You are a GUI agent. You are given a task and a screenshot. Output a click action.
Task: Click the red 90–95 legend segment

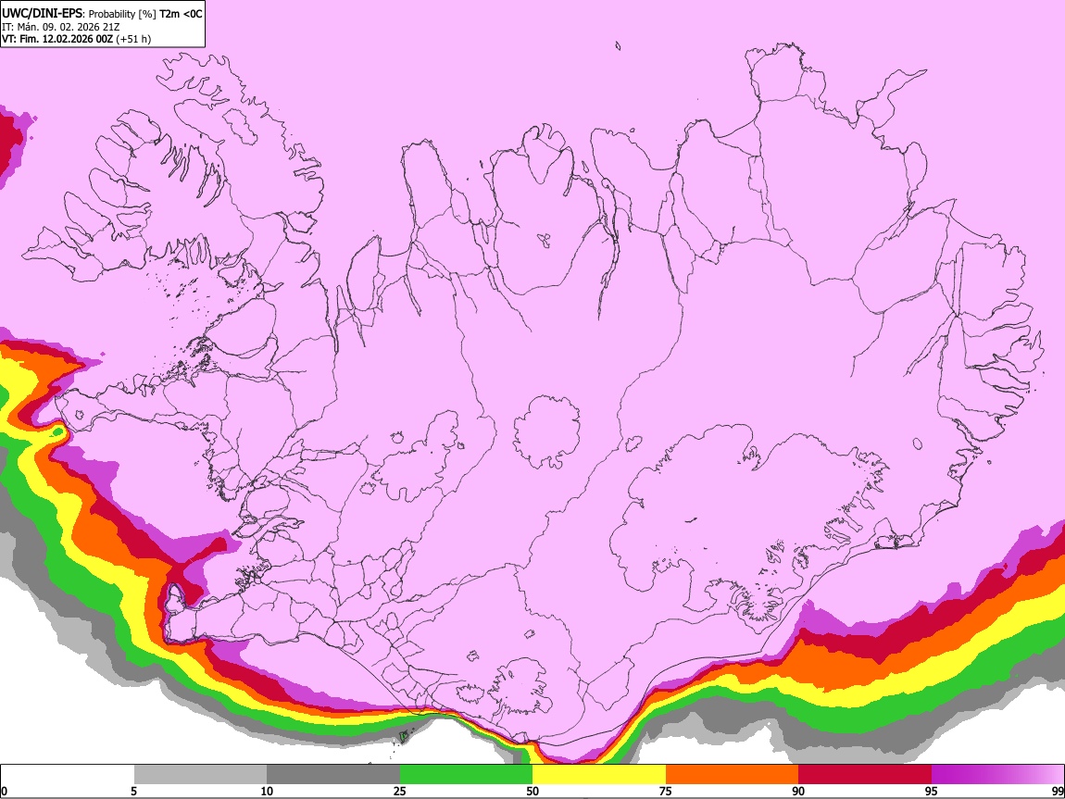pos(865,775)
